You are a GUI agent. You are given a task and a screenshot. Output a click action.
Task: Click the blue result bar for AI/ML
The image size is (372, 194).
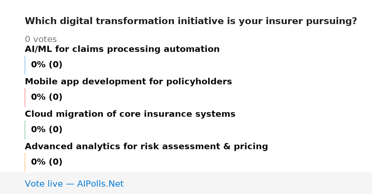click(x=25, y=65)
